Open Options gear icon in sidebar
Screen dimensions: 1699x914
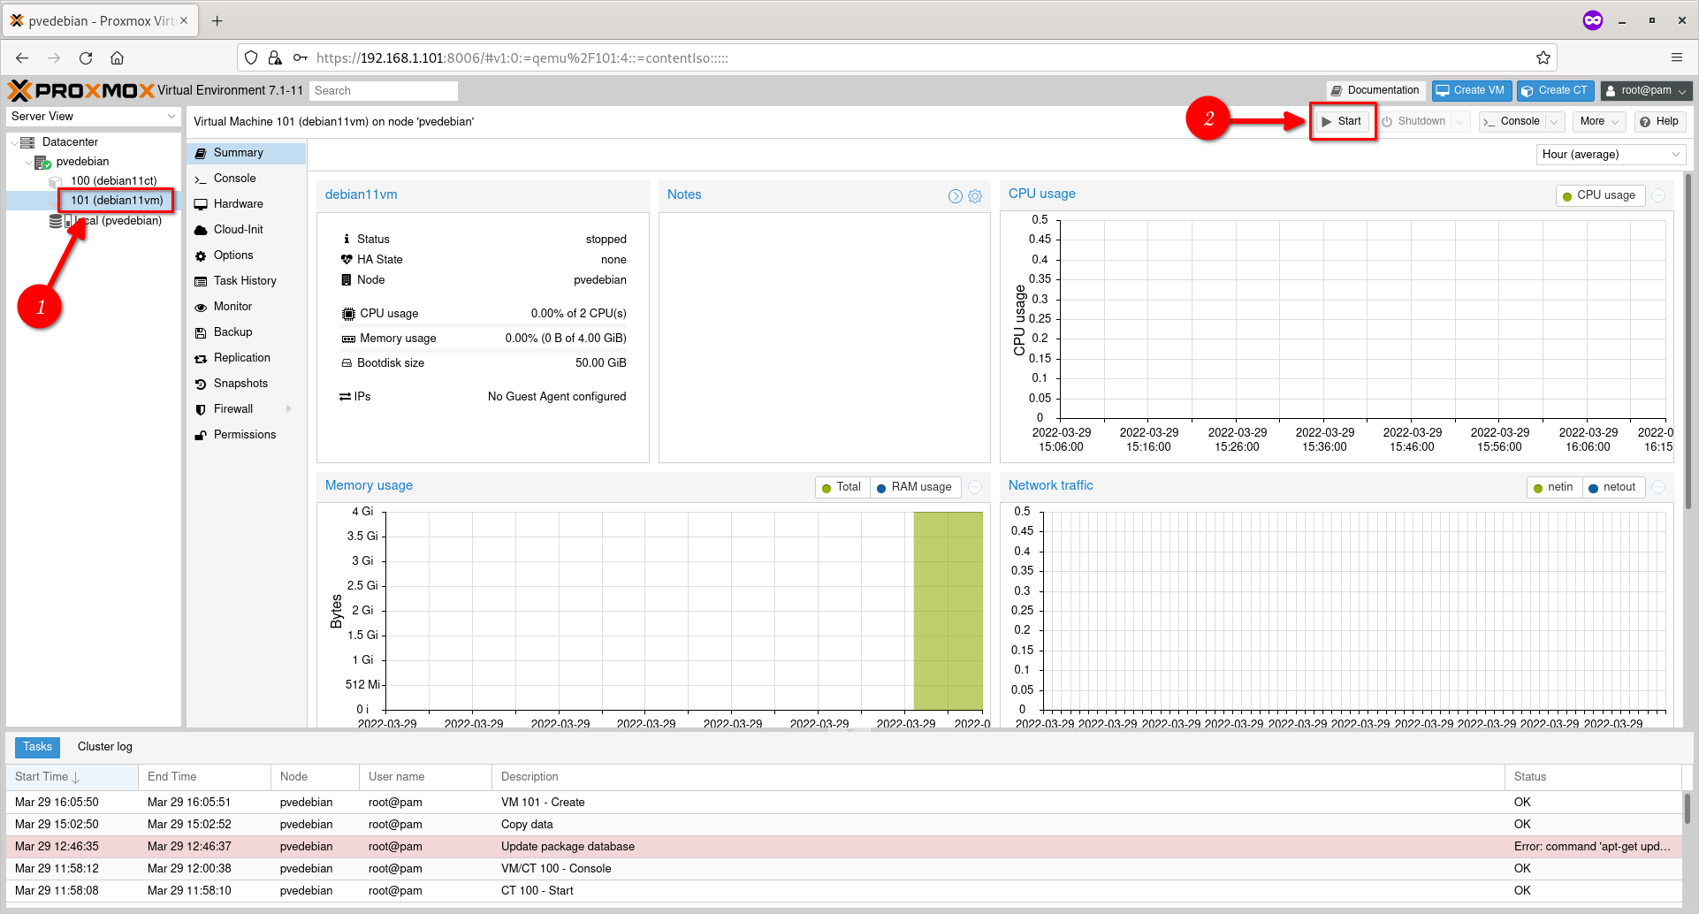pyautogui.click(x=201, y=255)
